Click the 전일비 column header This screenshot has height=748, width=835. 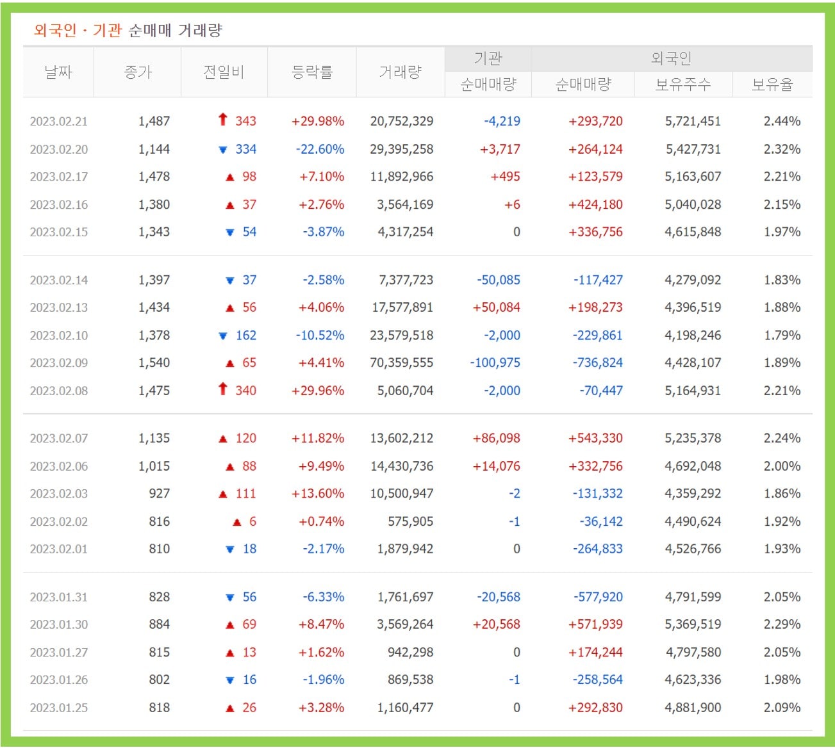pyautogui.click(x=225, y=72)
